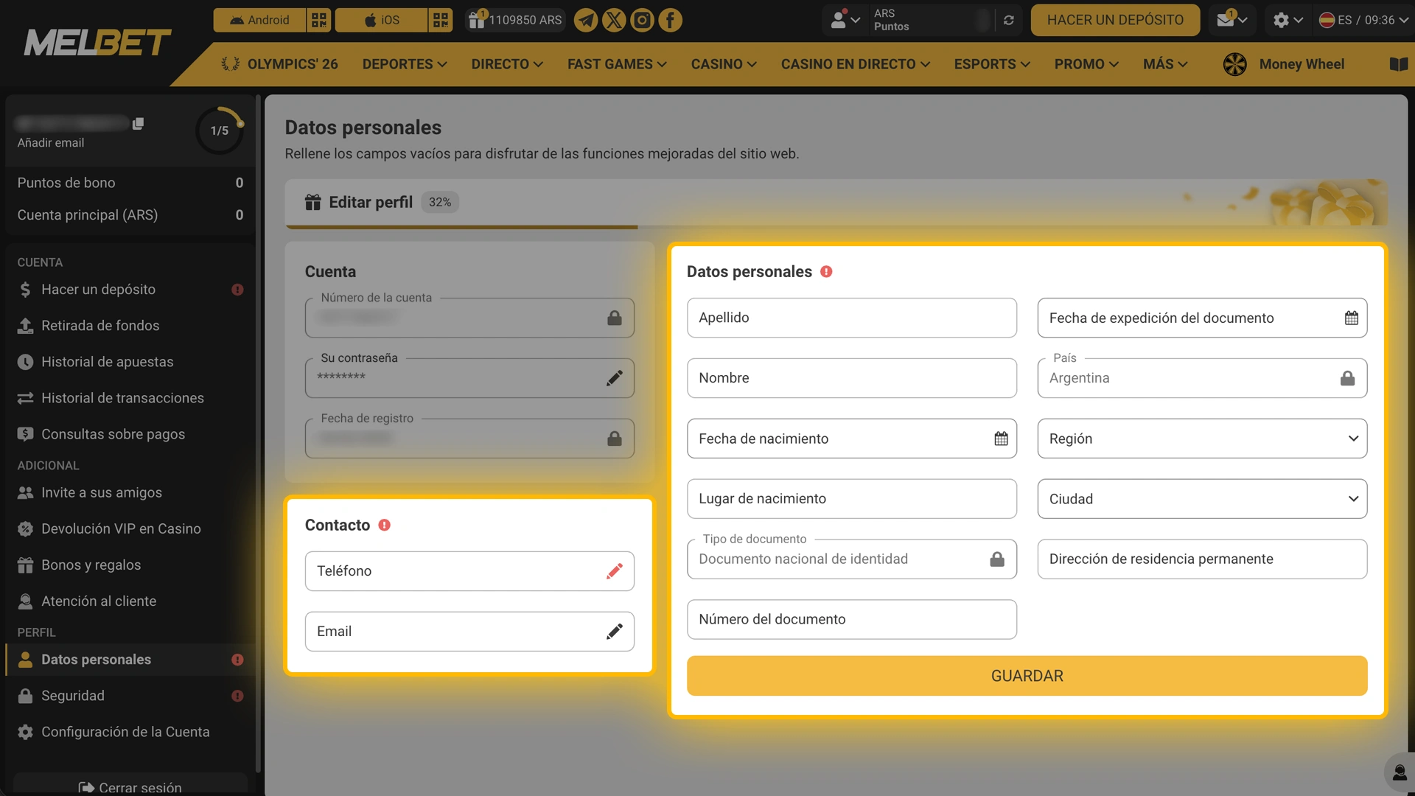Expand the MÁS menu
This screenshot has width=1415, height=796.
(x=1165, y=64)
